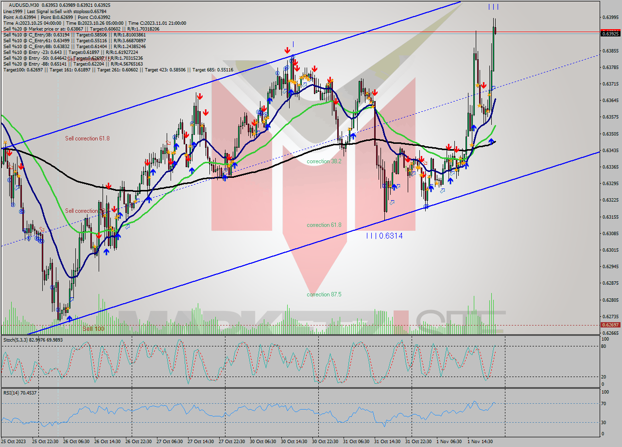Click the red 'Sell 100' label

tap(93, 329)
